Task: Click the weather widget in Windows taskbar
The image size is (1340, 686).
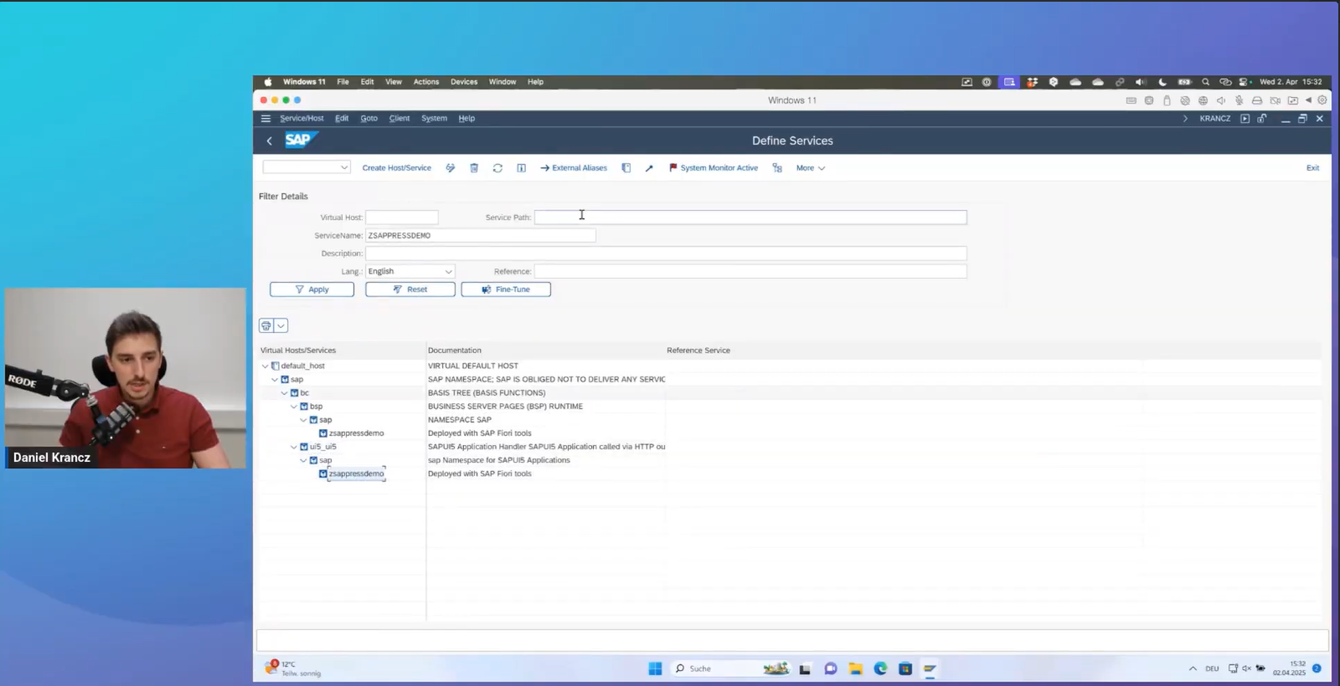Action: 293,668
